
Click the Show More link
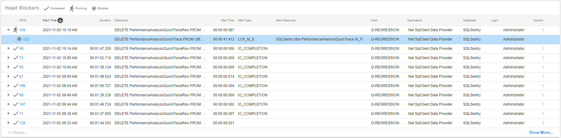click(x=541, y=132)
